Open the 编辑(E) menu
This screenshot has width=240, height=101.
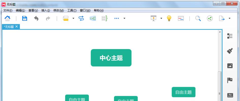(x=20, y=11)
